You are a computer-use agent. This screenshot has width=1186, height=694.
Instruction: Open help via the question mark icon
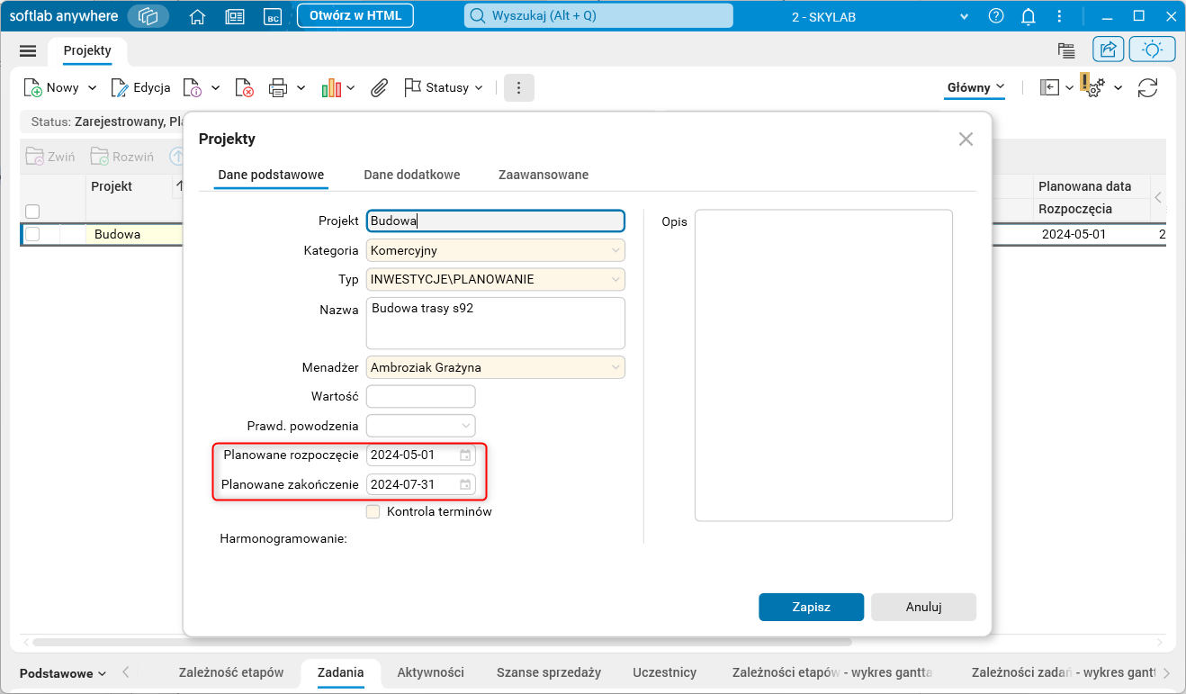[996, 16]
